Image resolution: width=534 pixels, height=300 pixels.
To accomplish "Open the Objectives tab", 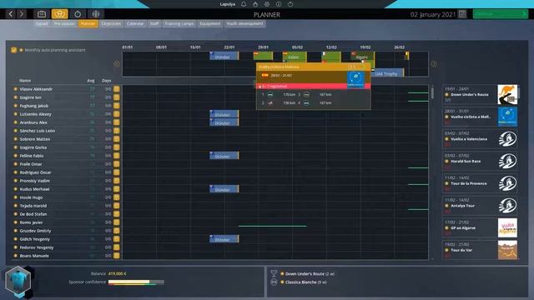I will click(x=111, y=24).
